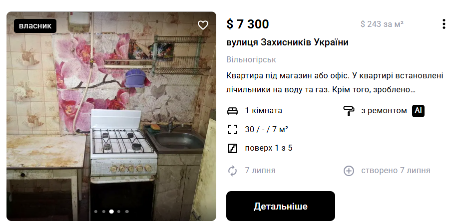Click the refresh arrows icon near 7 липня
This screenshot has width=463, height=223.
pyautogui.click(x=232, y=171)
